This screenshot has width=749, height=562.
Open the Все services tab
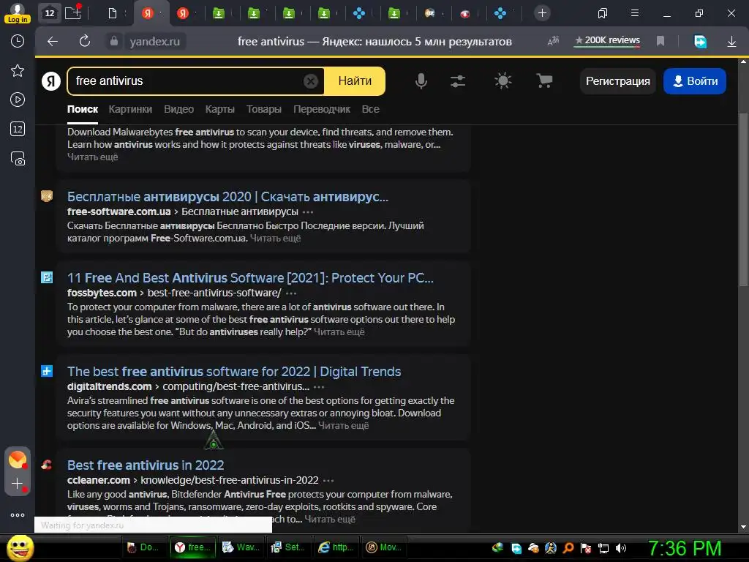pyautogui.click(x=370, y=109)
